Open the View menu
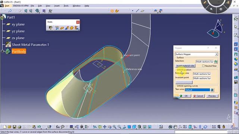239x134 pixels. tap(48, 6)
